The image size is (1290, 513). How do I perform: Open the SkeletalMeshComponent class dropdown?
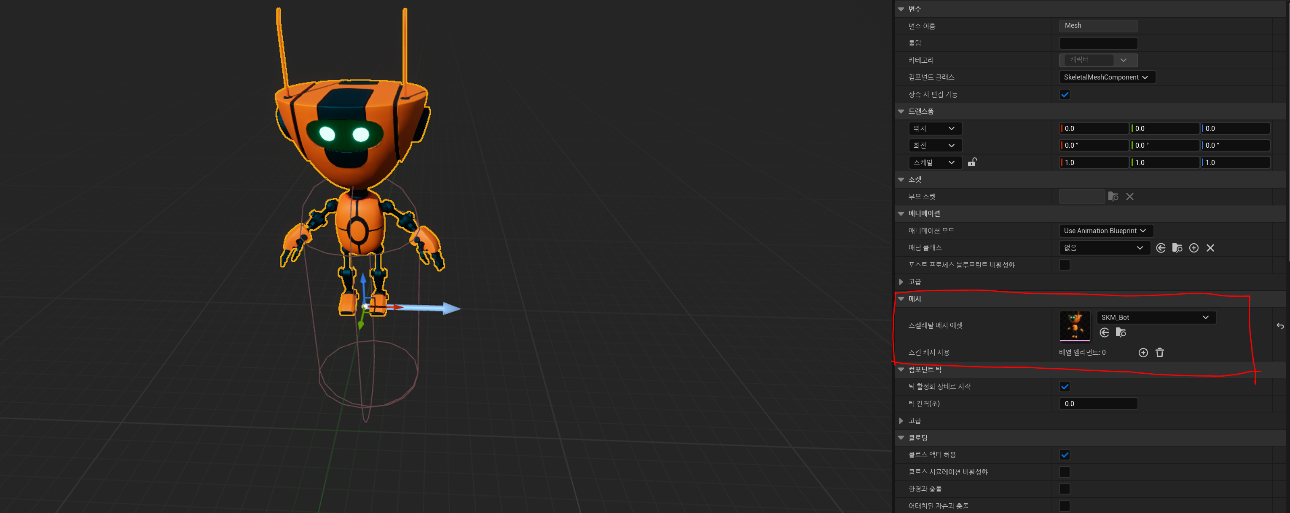click(x=1107, y=77)
